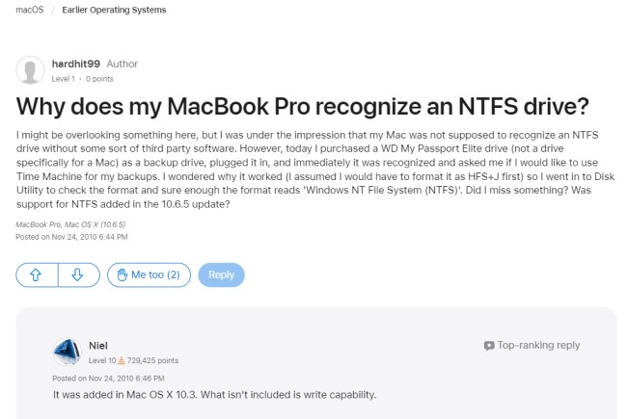Click Niel's reply timestamp 6:46 PM
The image size is (627, 419).
pyautogui.click(x=96, y=378)
